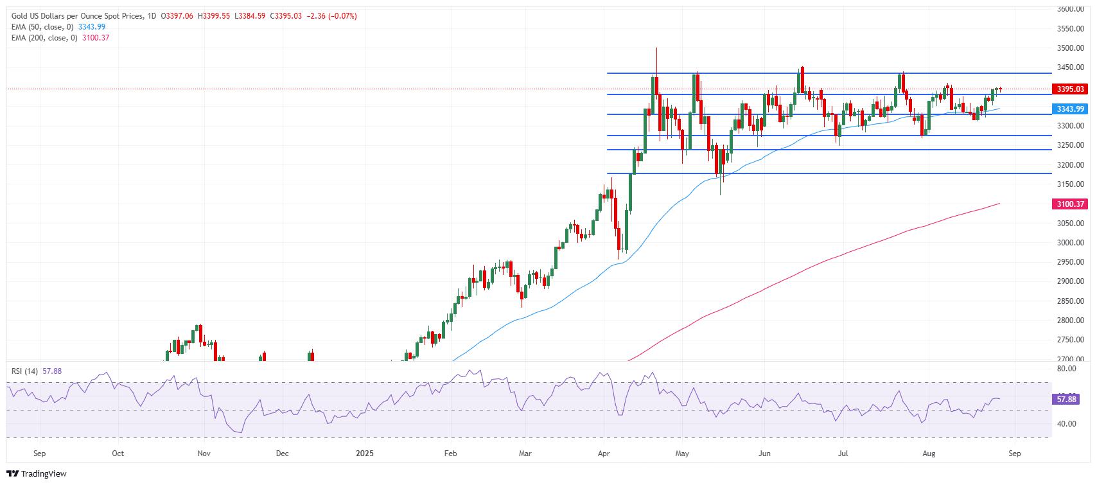
Task: Click the 2750.00 price scale label
Action: pos(1070,340)
